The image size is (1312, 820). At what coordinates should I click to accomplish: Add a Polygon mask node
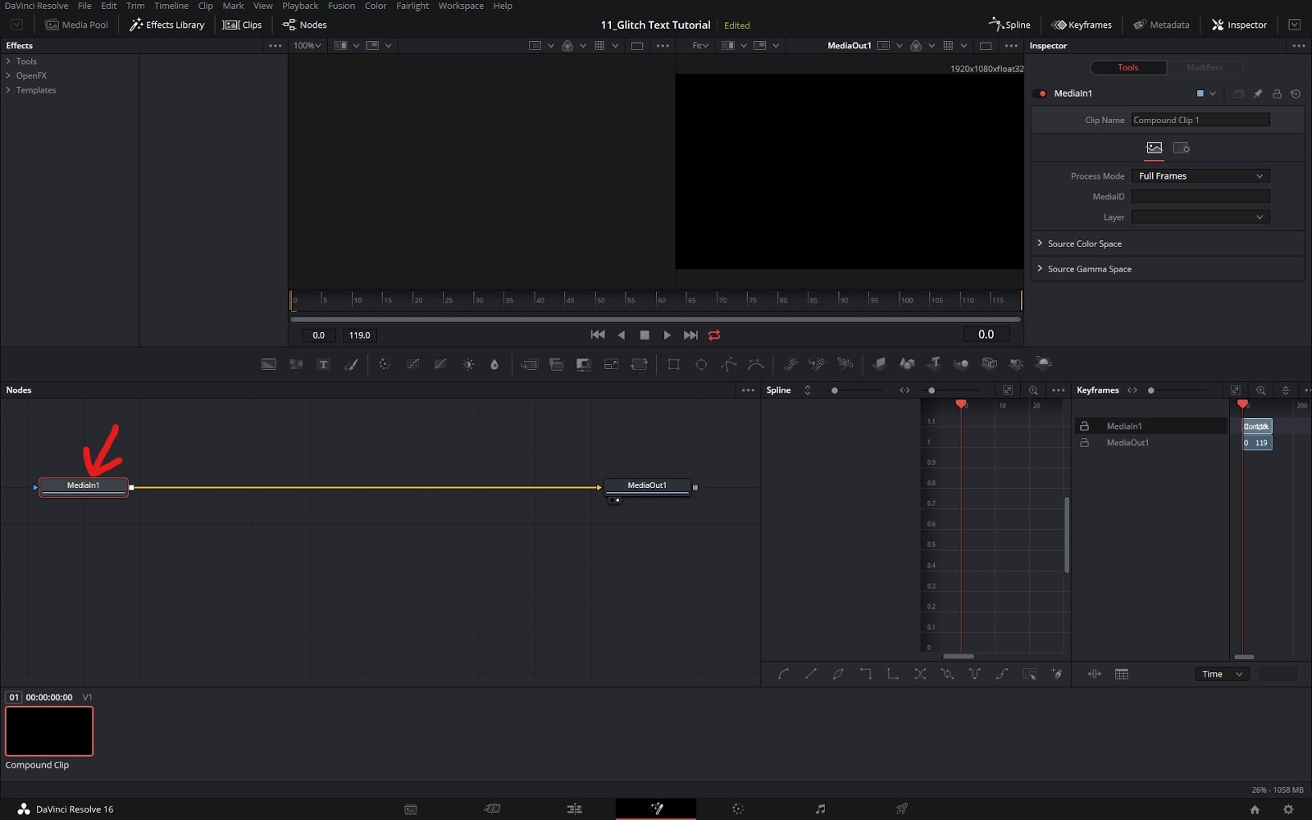click(x=728, y=364)
